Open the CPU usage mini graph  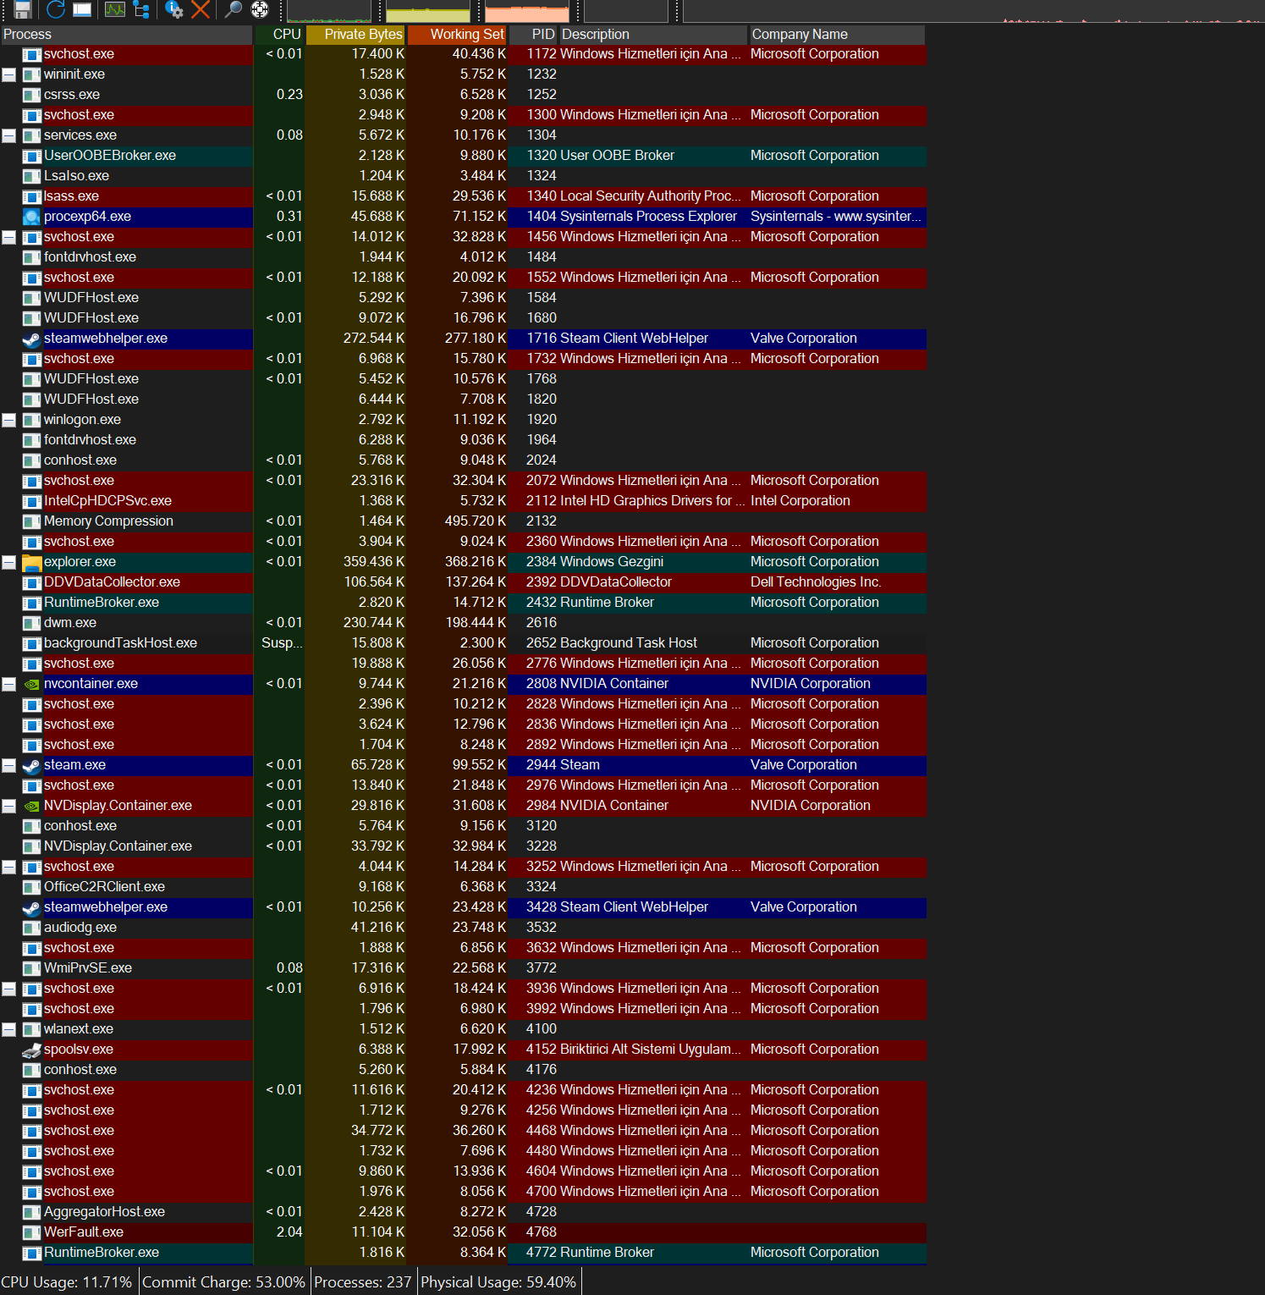click(329, 11)
